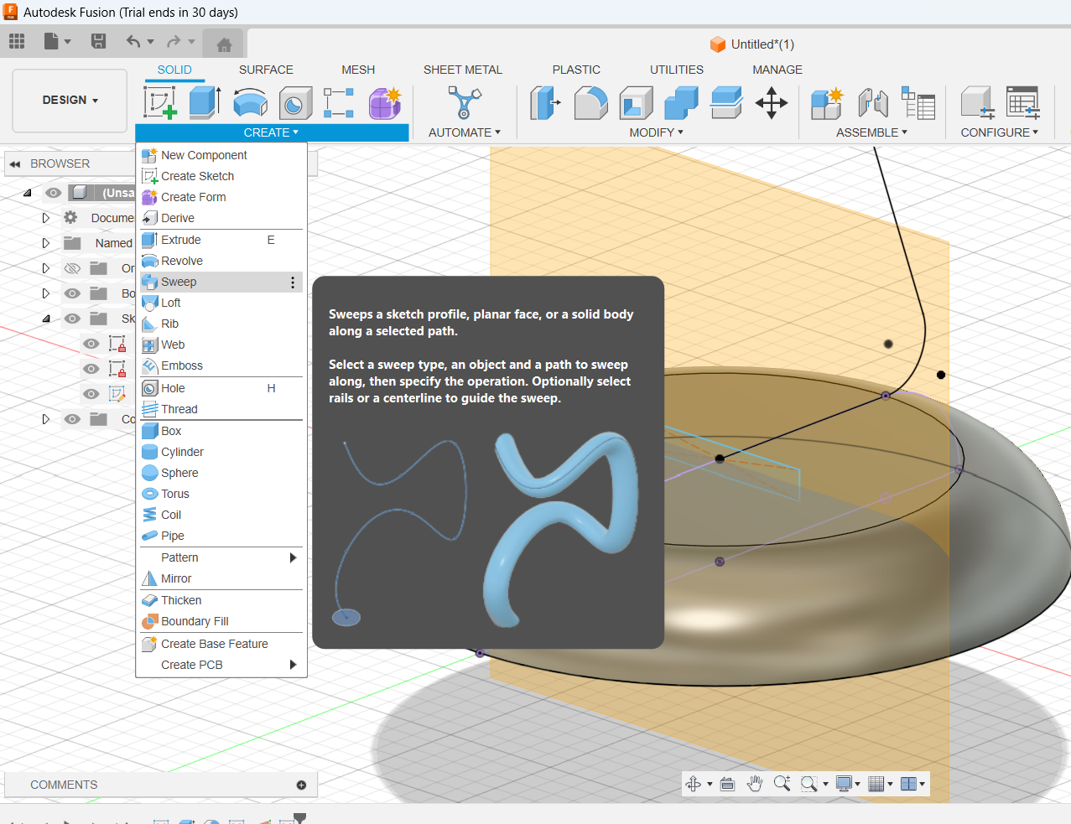
Task: Select the Untitled*(1) document tab
Action: [752, 44]
